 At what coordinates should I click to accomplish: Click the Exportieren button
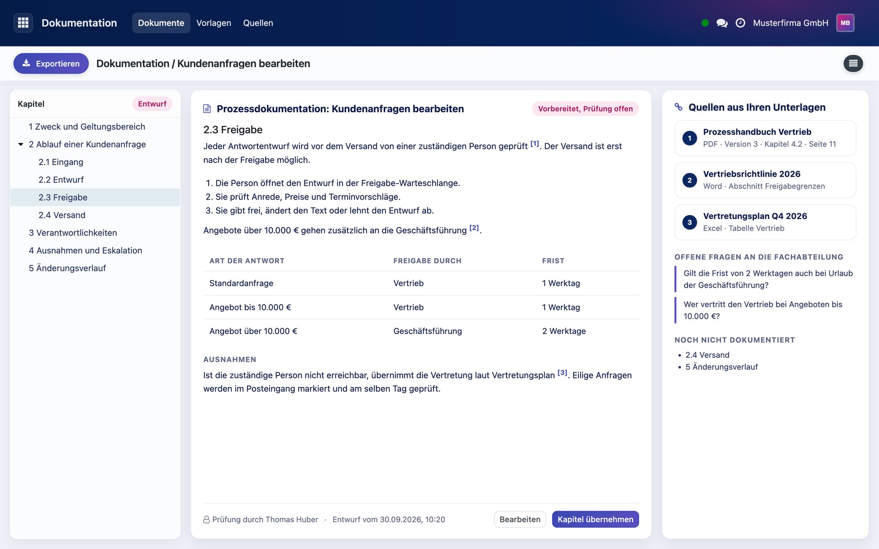click(51, 64)
